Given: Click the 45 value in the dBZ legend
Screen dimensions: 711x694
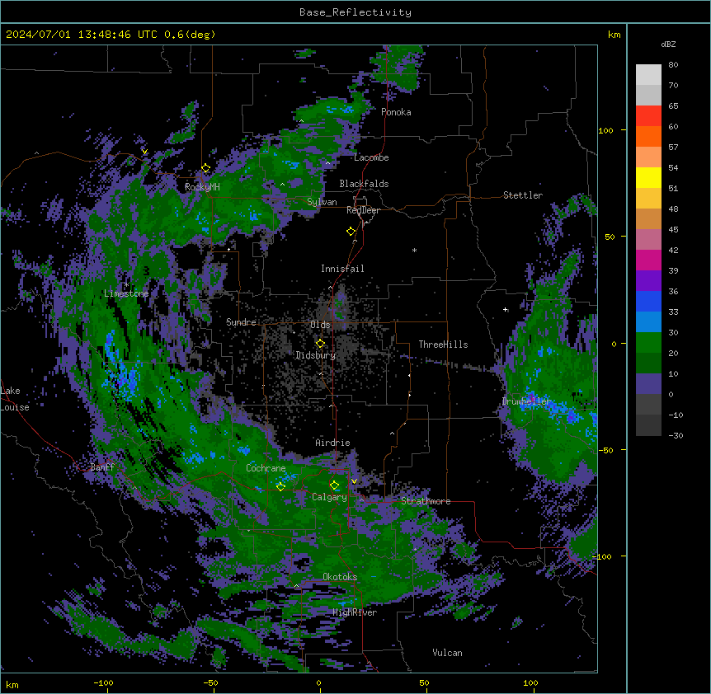Looking at the screenshot, I should coord(673,230).
